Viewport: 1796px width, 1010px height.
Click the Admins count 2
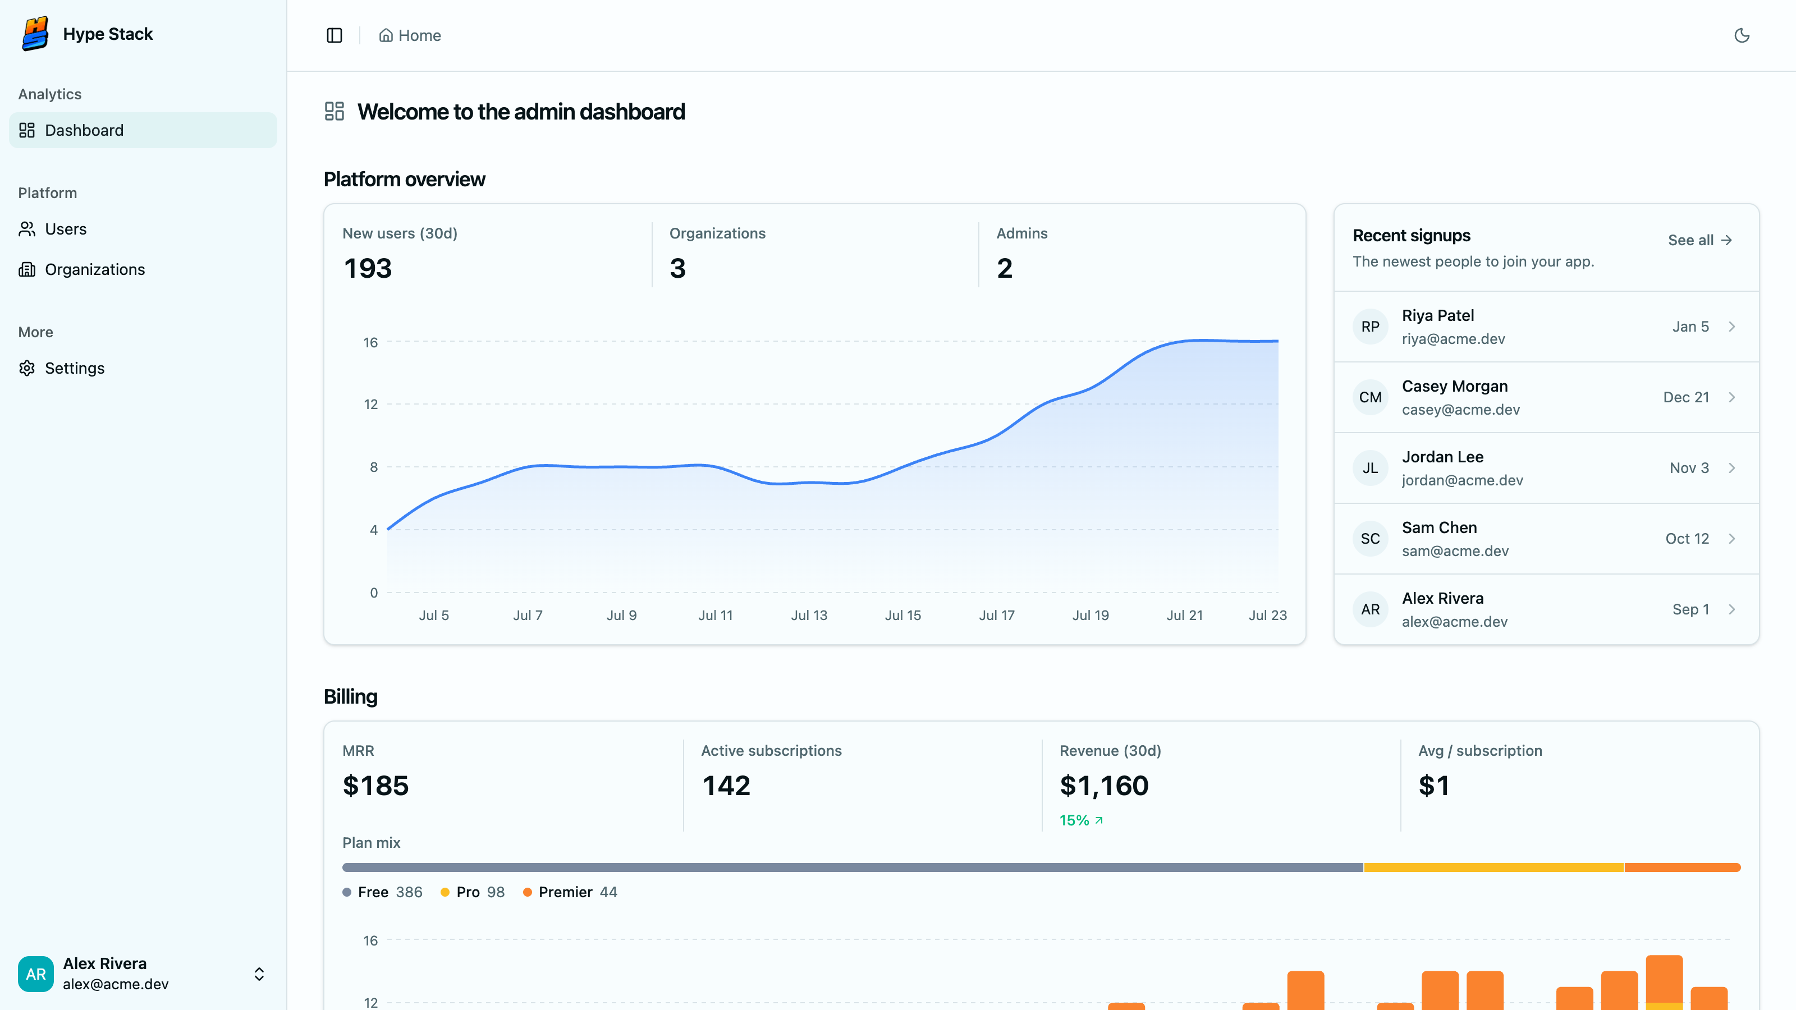(1004, 268)
